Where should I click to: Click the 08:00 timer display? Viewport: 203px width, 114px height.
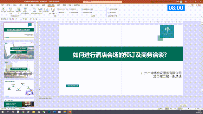click(176, 8)
